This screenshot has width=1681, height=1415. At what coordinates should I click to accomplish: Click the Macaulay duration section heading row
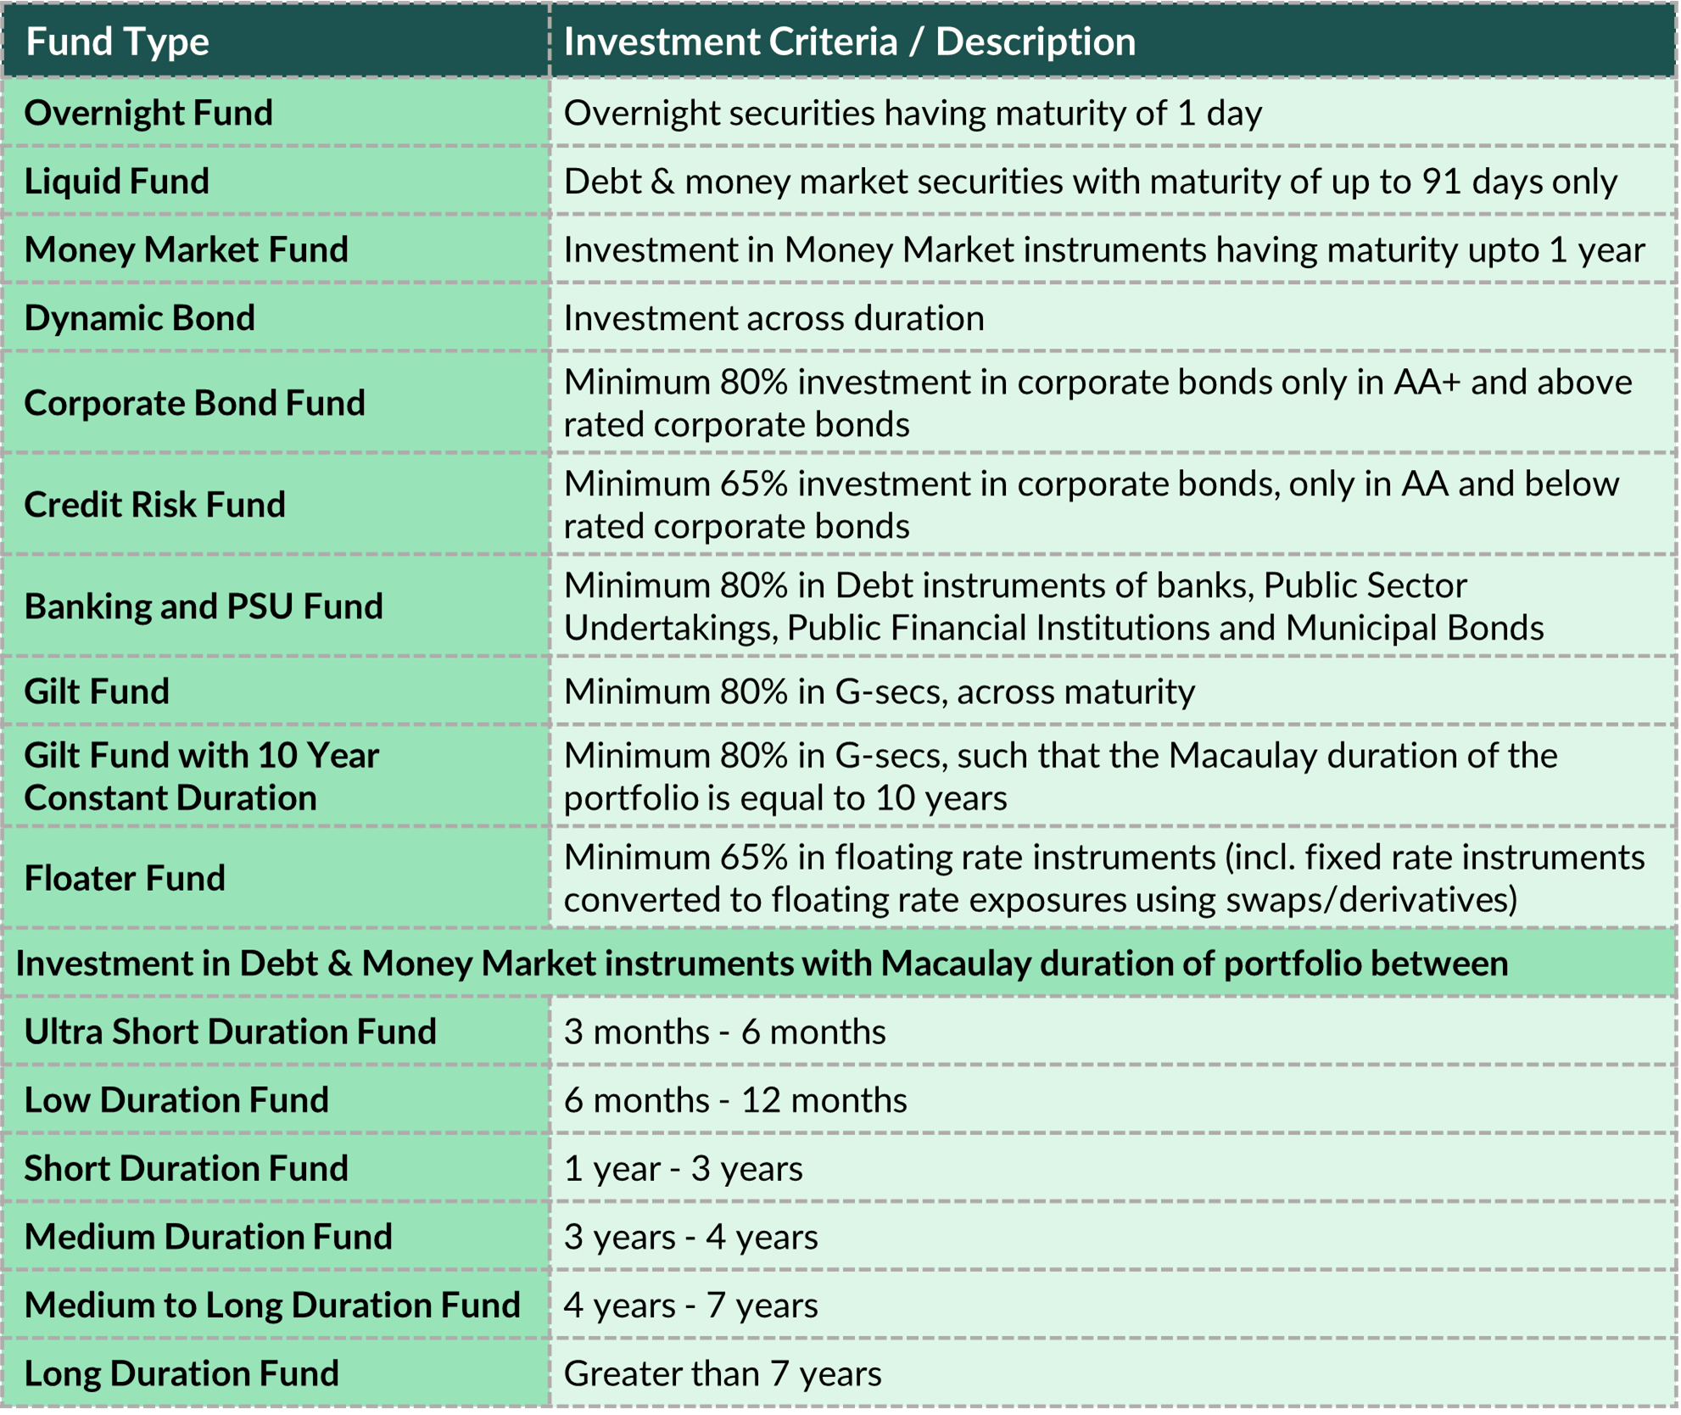click(761, 964)
